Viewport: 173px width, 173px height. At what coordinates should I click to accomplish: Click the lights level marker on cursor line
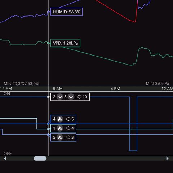click(48, 97)
